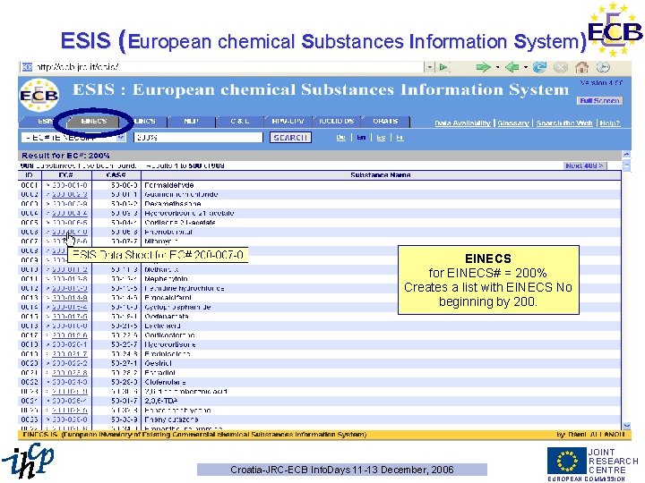
Task: Switch to the NLP tab
Action: tap(192, 121)
